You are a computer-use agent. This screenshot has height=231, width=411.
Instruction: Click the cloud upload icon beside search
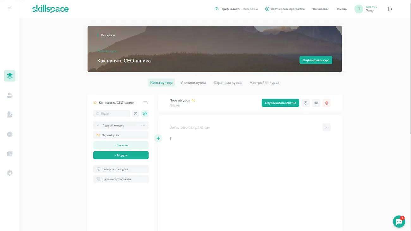pos(145,114)
